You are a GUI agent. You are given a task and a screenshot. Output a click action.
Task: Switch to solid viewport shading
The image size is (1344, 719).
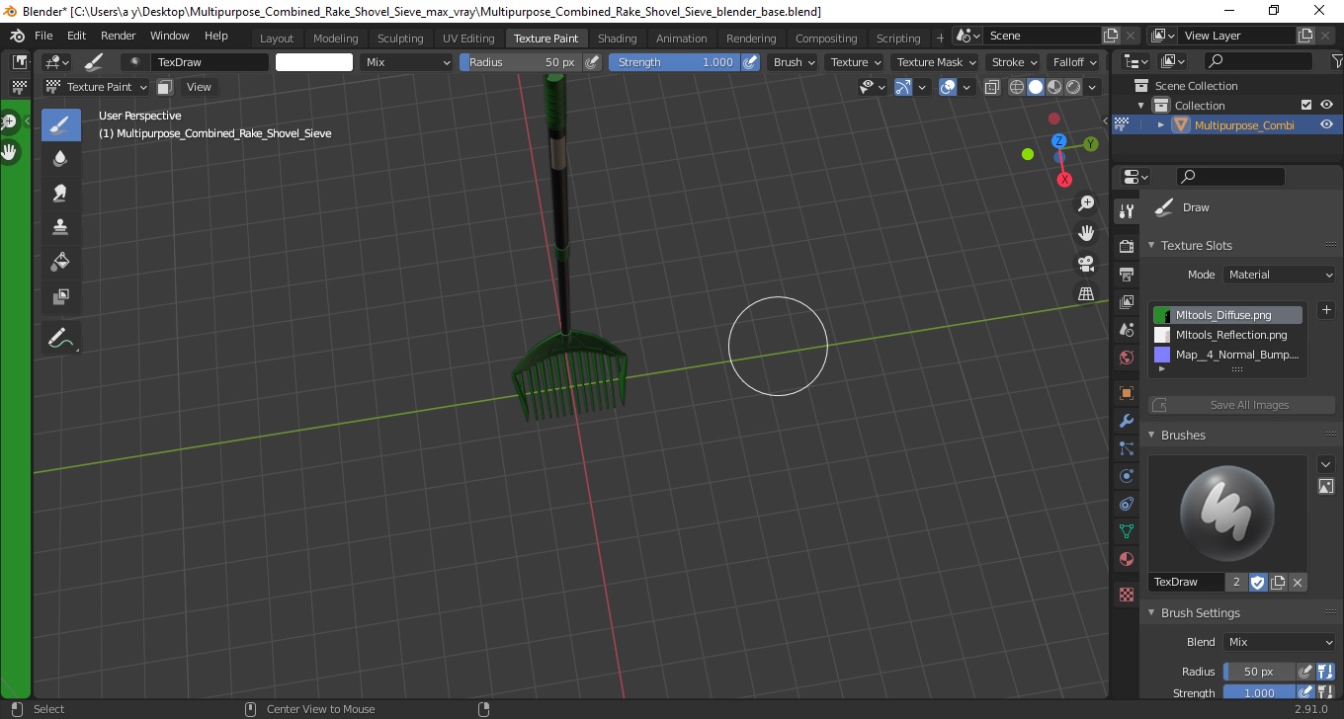pyautogui.click(x=1035, y=87)
